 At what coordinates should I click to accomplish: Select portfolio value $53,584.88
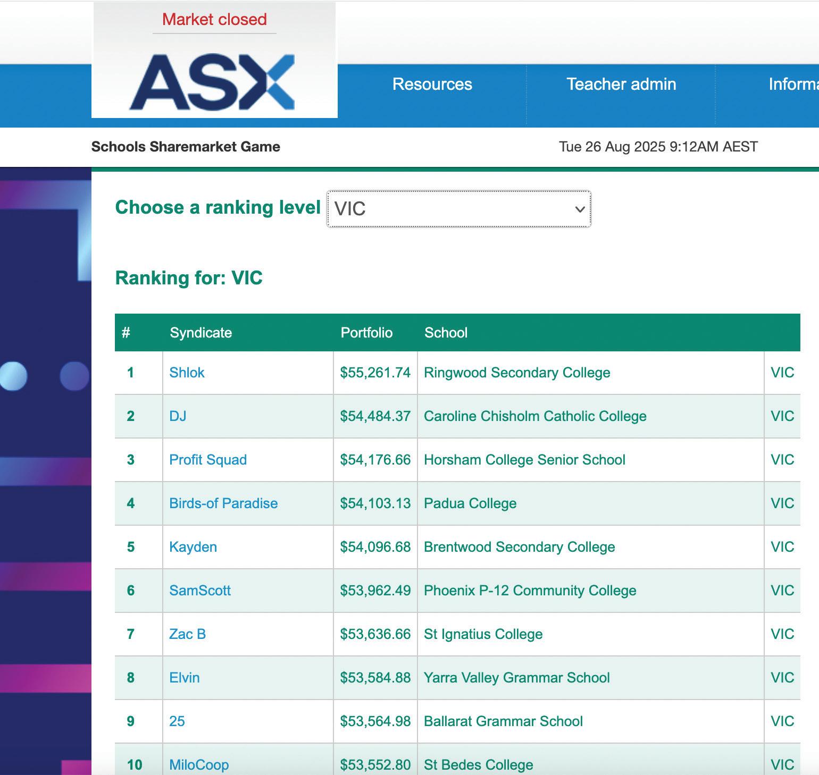pyautogui.click(x=375, y=678)
